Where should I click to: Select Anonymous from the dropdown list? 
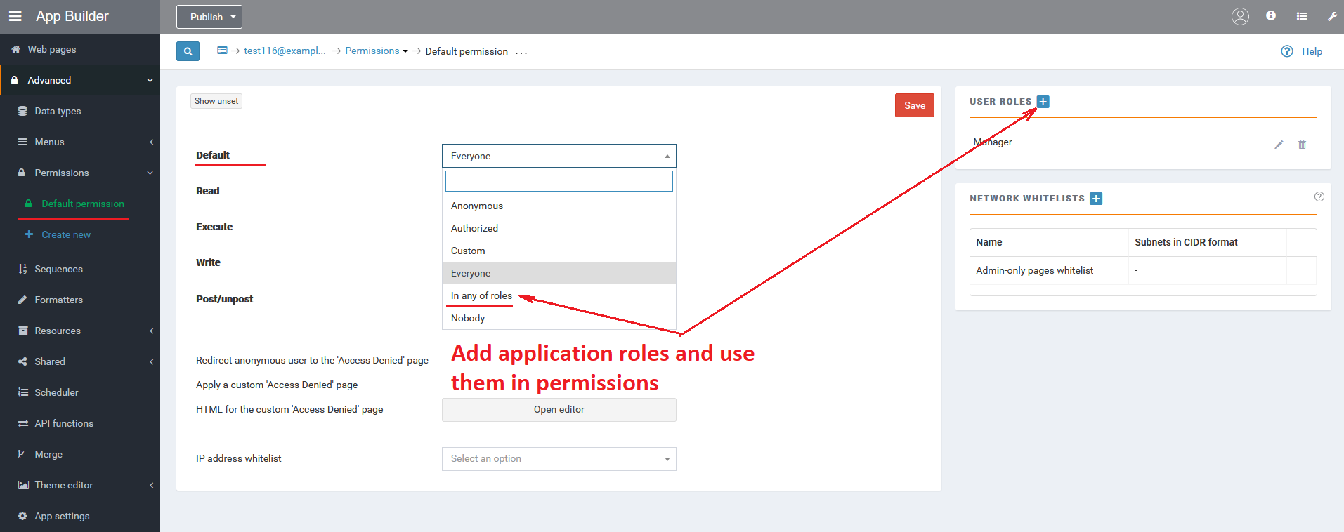click(x=559, y=206)
